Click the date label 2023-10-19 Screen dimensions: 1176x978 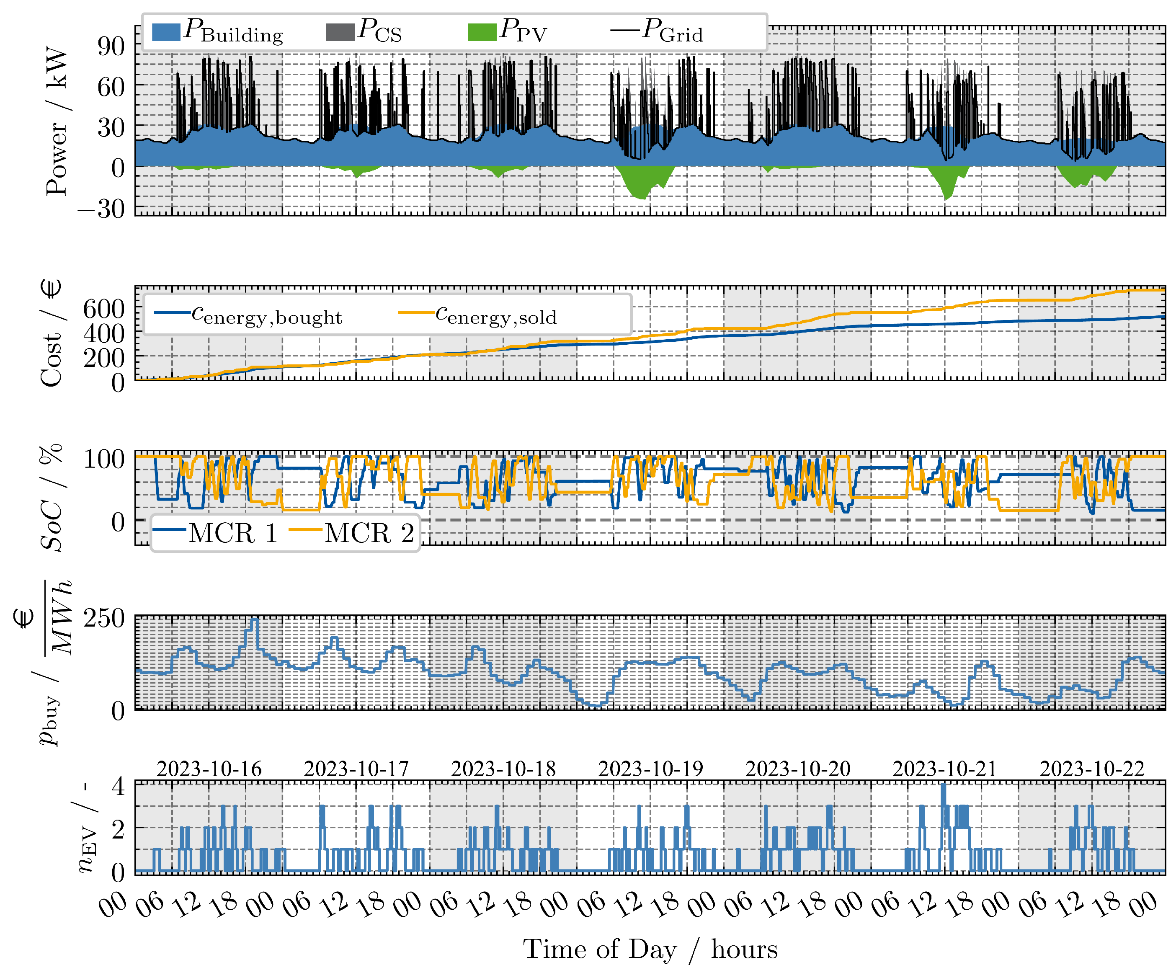pyautogui.click(x=651, y=769)
